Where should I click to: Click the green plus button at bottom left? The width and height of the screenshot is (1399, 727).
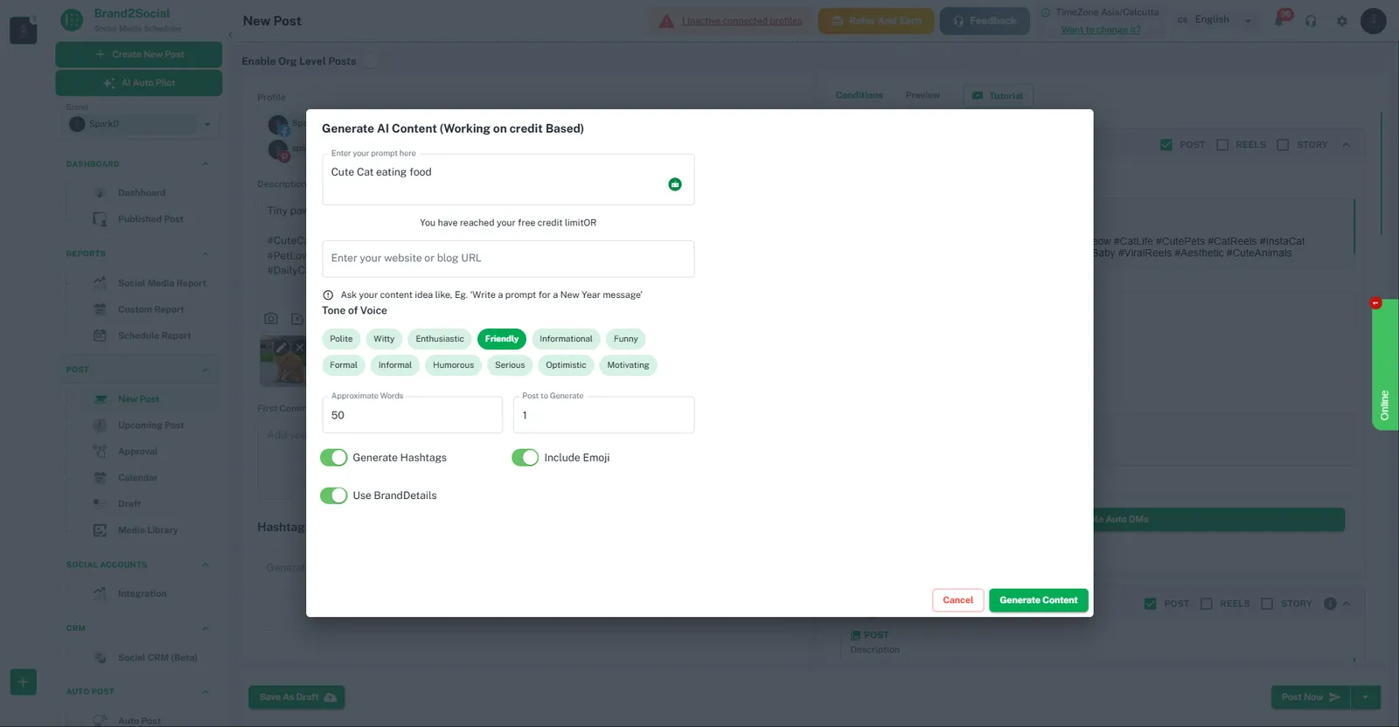[x=24, y=682]
